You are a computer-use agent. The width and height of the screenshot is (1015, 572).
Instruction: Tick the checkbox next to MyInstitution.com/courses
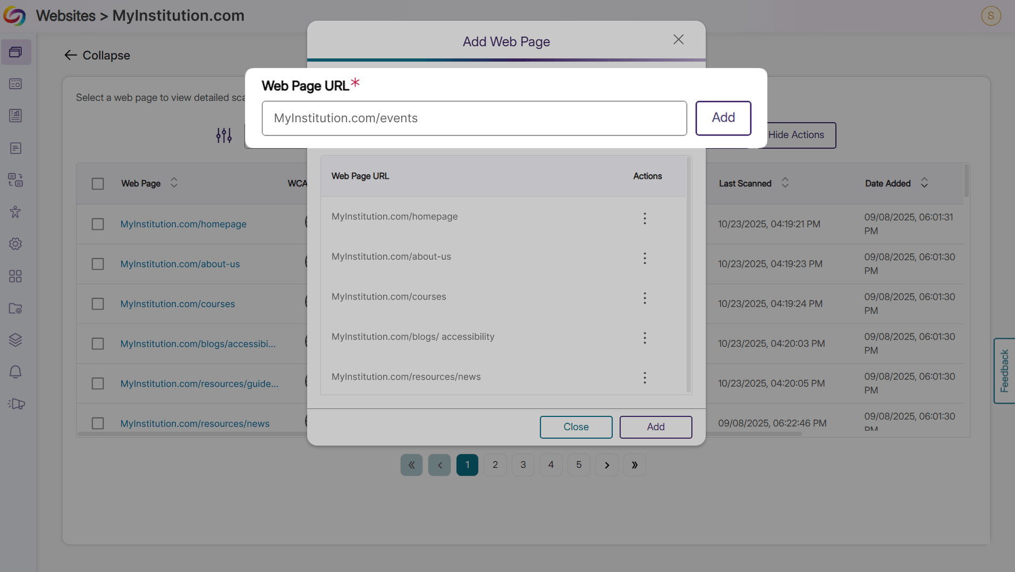click(x=98, y=303)
